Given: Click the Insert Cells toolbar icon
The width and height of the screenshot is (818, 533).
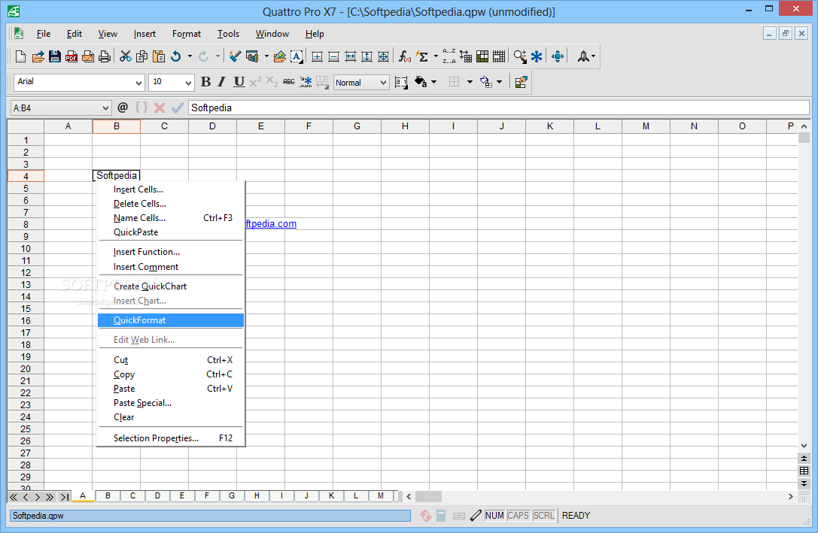Looking at the screenshot, I should click(x=317, y=56).
